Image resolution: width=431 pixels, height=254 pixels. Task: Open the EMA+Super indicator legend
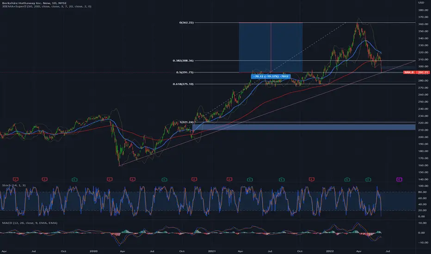46,6
